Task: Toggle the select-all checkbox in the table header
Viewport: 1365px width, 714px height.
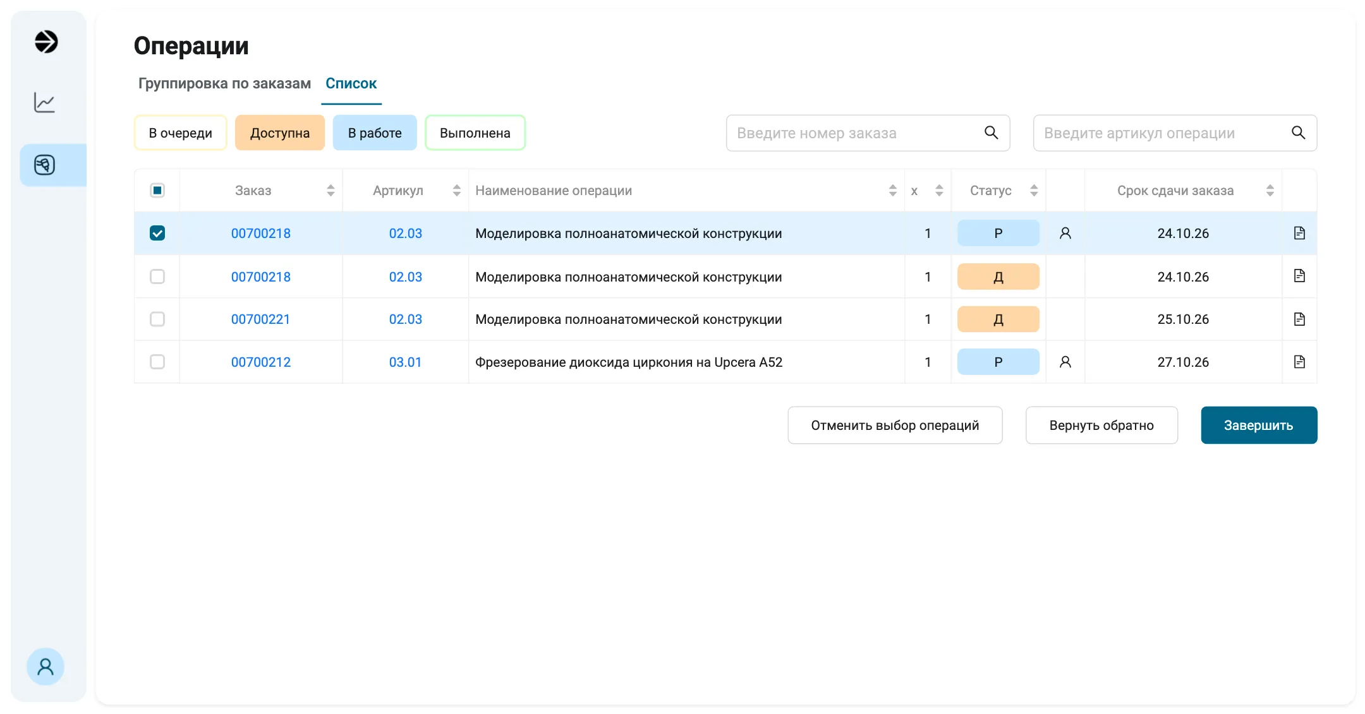Action: (157, 190)
